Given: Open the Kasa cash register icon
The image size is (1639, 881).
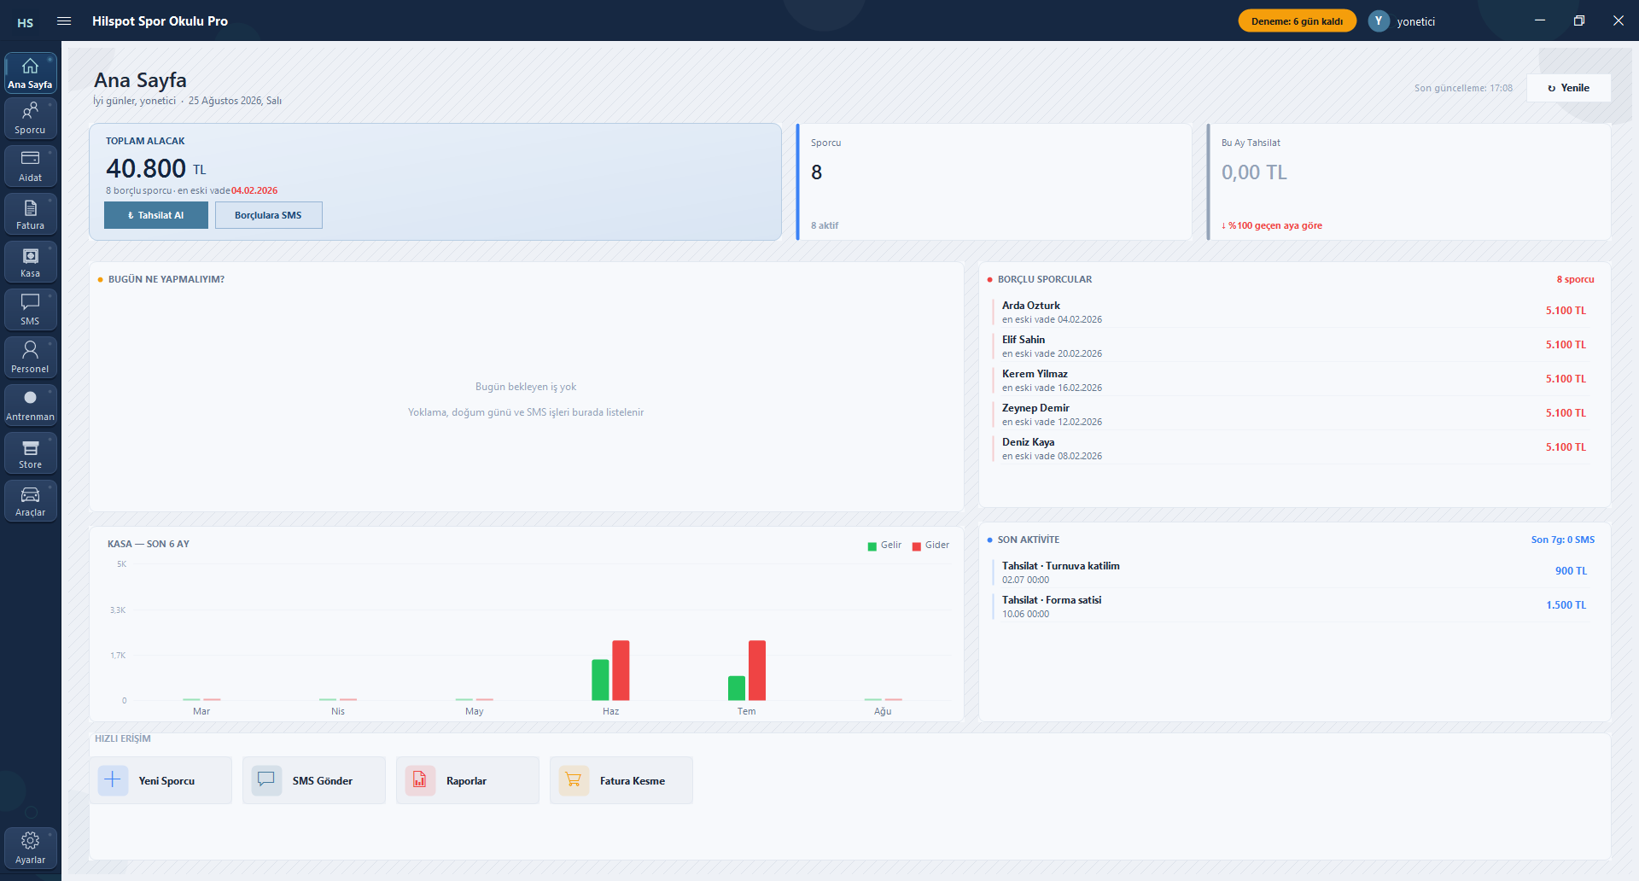Looking at the screenshot, I should click(x=31, y=262).
